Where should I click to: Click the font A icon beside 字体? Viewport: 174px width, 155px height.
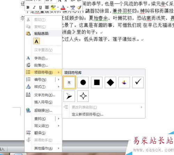[x=28, y=58]
